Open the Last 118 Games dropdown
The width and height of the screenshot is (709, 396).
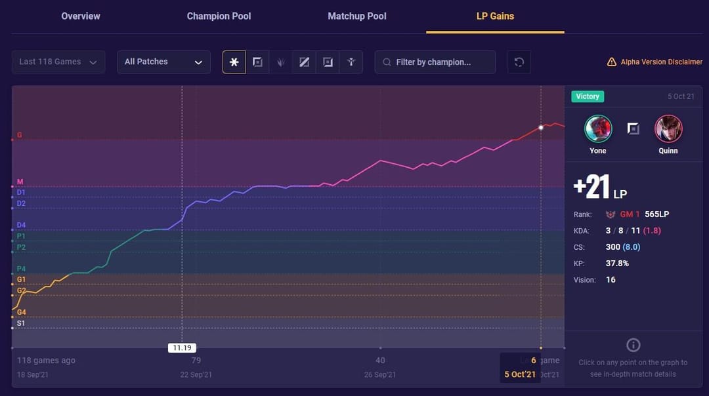tap(58, 61)
